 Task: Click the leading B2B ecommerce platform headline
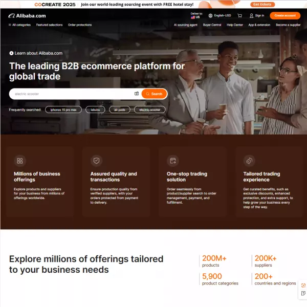97,71
